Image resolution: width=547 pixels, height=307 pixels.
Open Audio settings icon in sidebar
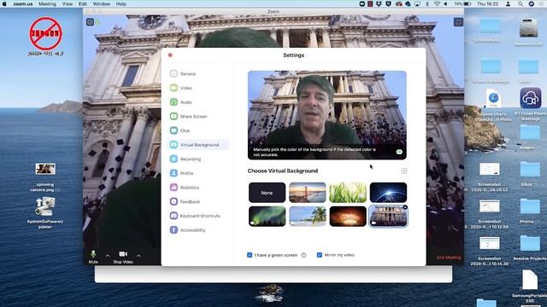point(174,102)
